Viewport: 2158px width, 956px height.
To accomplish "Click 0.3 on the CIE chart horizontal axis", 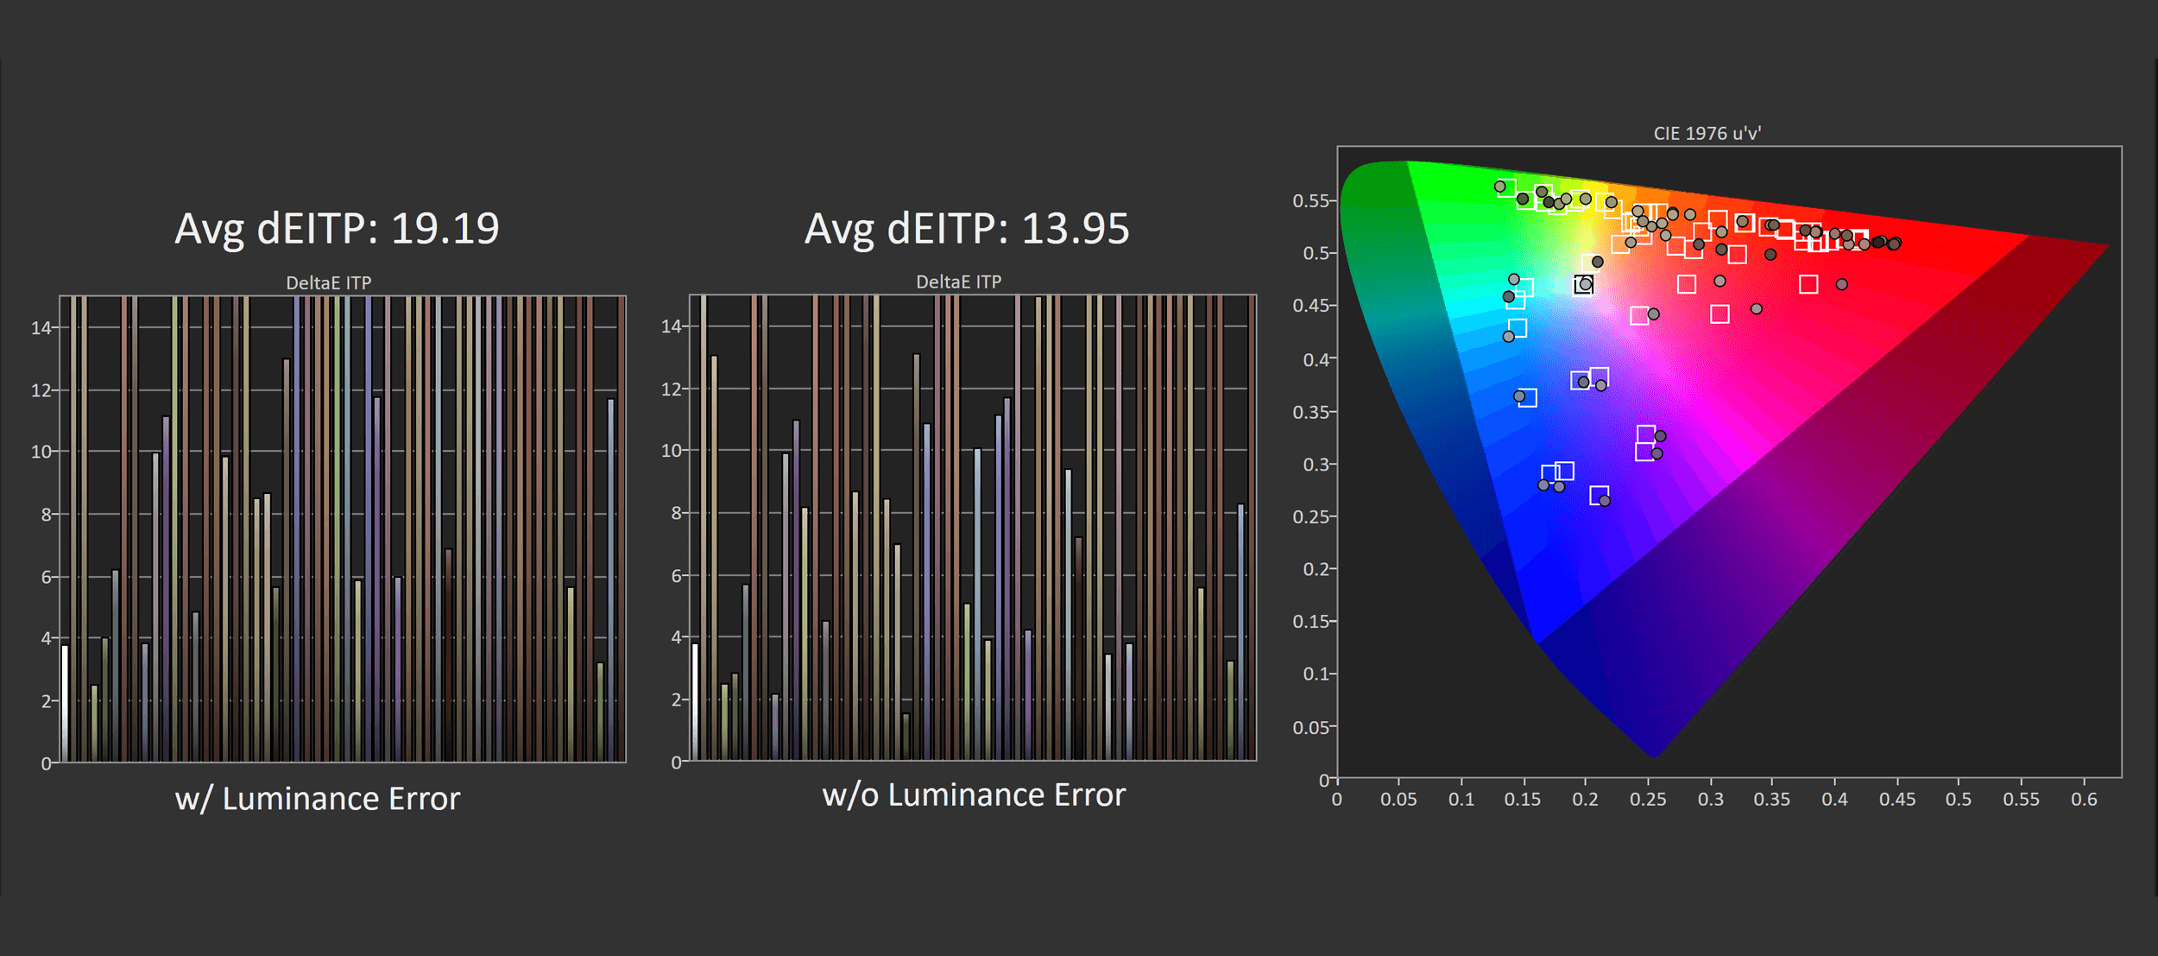I will click(x=1710, y=800).
